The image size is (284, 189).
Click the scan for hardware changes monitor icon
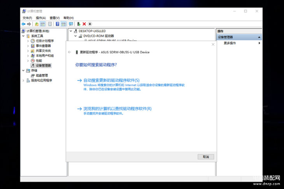tap(71, 24)
